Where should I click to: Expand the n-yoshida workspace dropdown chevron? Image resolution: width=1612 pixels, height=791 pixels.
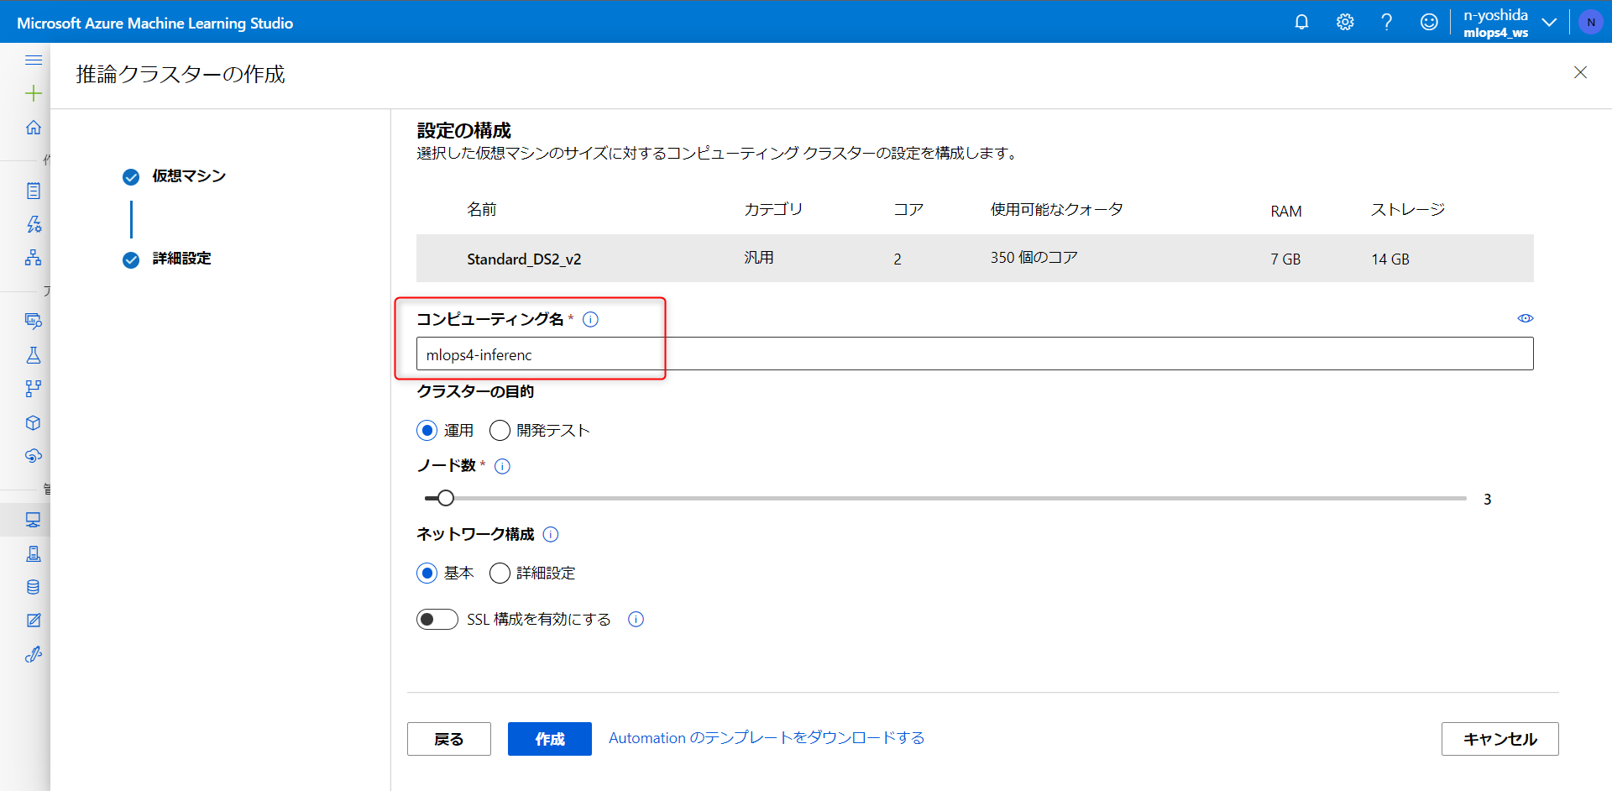(x=1550, y=23)
